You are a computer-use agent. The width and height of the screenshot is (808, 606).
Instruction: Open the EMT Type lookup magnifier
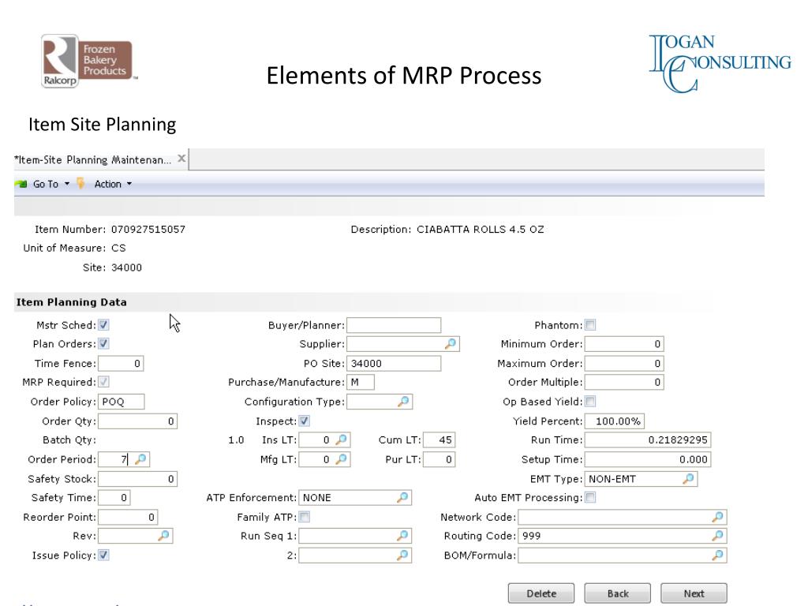(688, 478)
